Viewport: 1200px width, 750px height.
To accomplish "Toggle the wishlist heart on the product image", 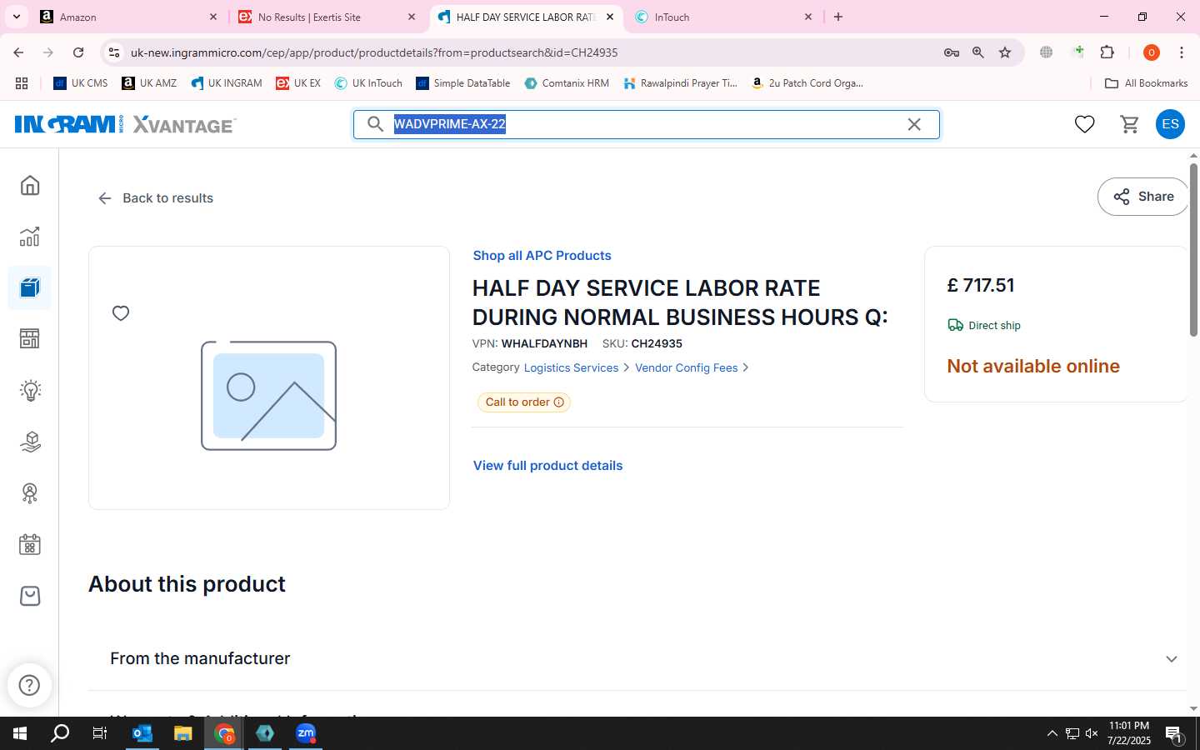I will tap(121, 313).
